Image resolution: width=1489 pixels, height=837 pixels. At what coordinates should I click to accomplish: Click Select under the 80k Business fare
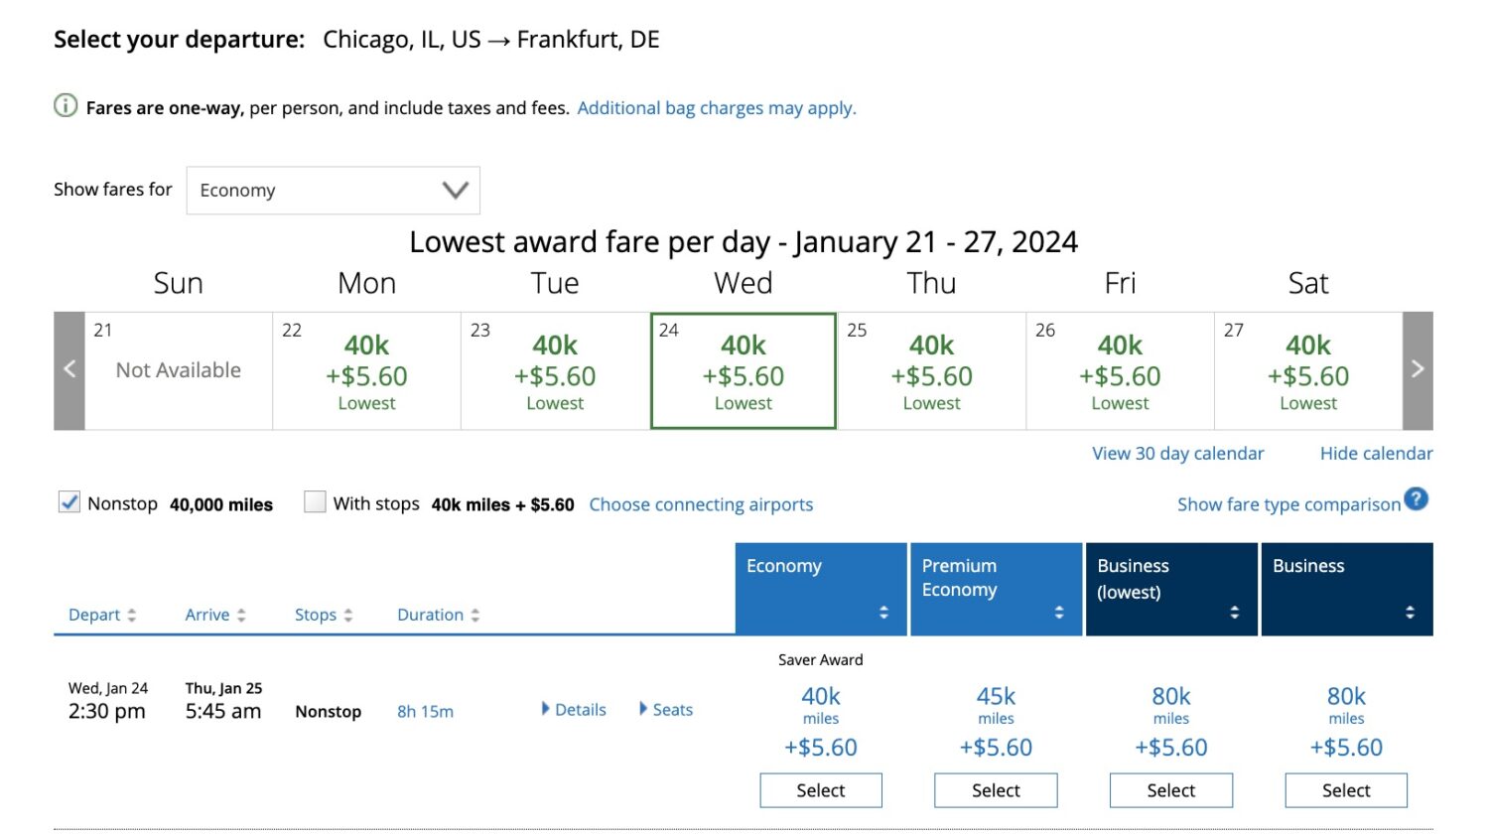(1346, 790)
